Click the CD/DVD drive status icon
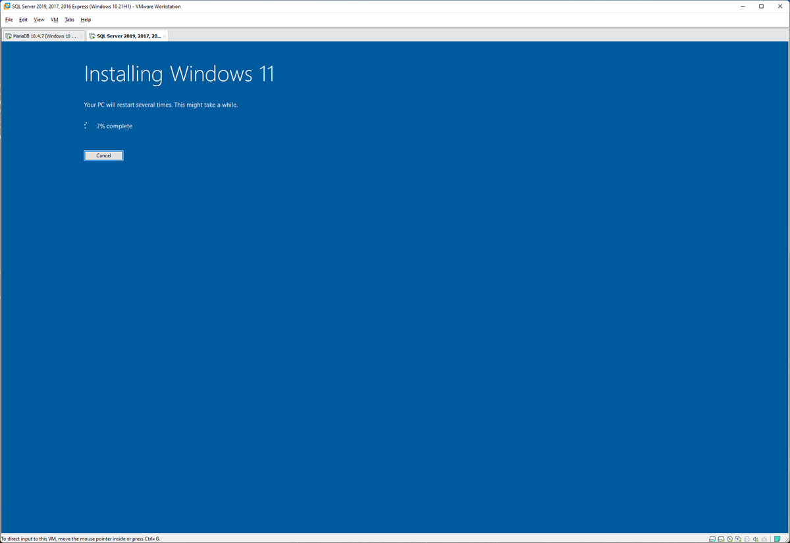Screen dimensions: 790x543 [x=729, y=539]
